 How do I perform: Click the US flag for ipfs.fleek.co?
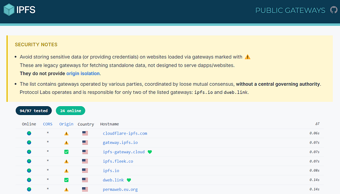(85, 161)
